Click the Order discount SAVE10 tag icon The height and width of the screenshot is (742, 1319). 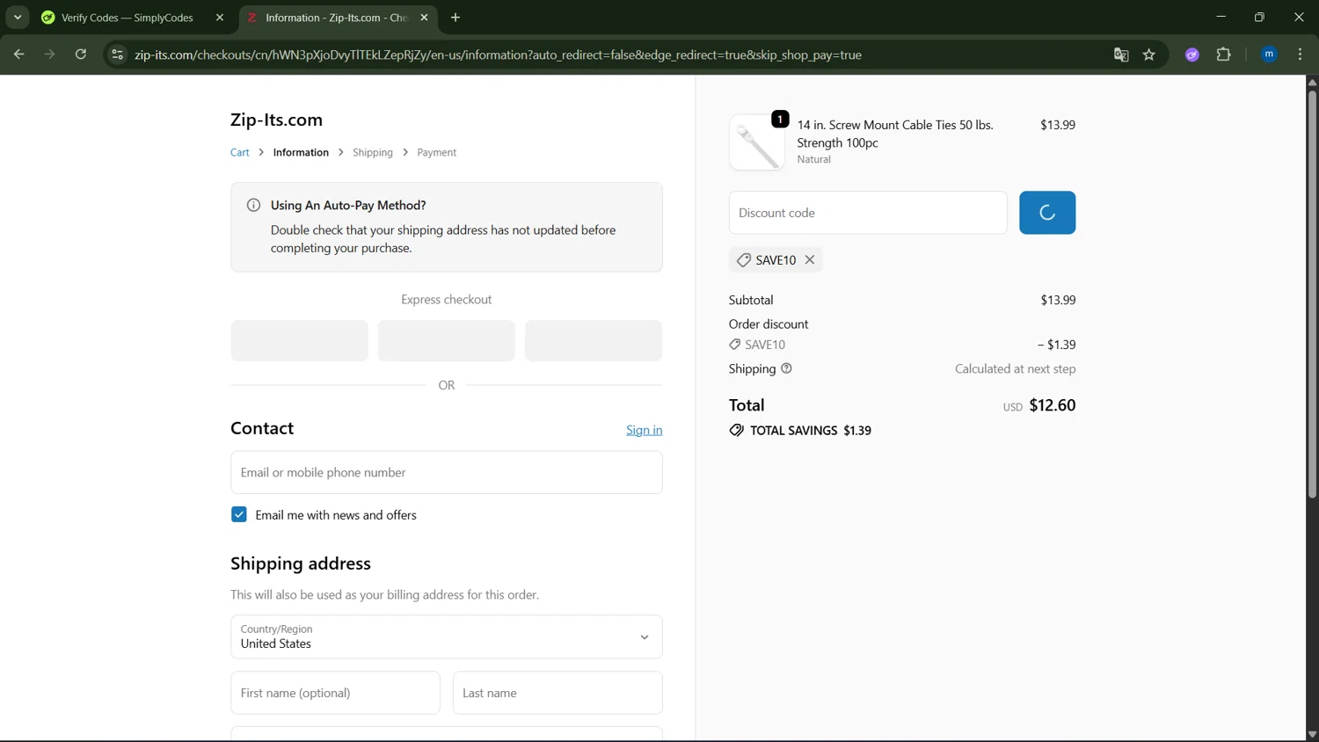pos(735,345)
